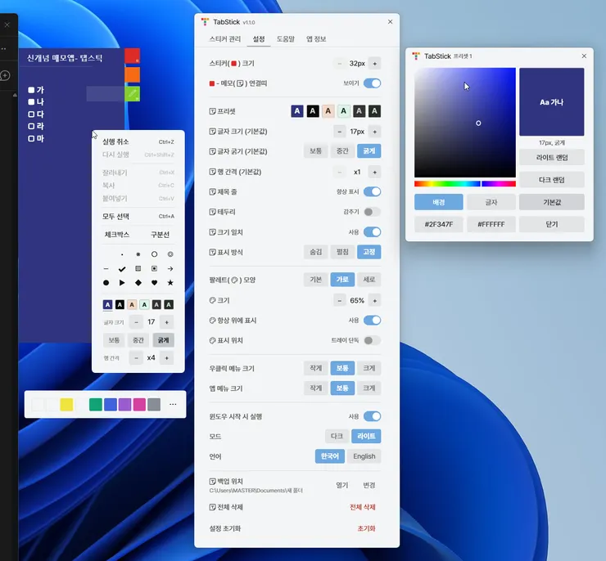
Task: Insert the square-with-dot symbol in the menu
Action: click(x=154, y=269)
